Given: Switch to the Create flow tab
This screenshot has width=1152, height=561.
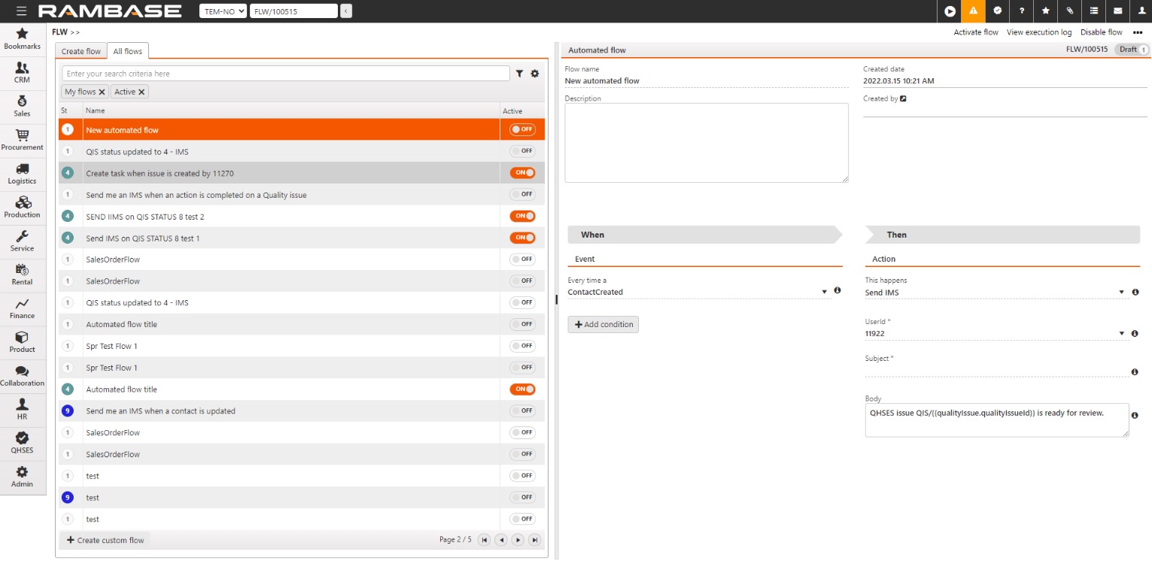Looking at the screenshot, I should click(81, 51).
